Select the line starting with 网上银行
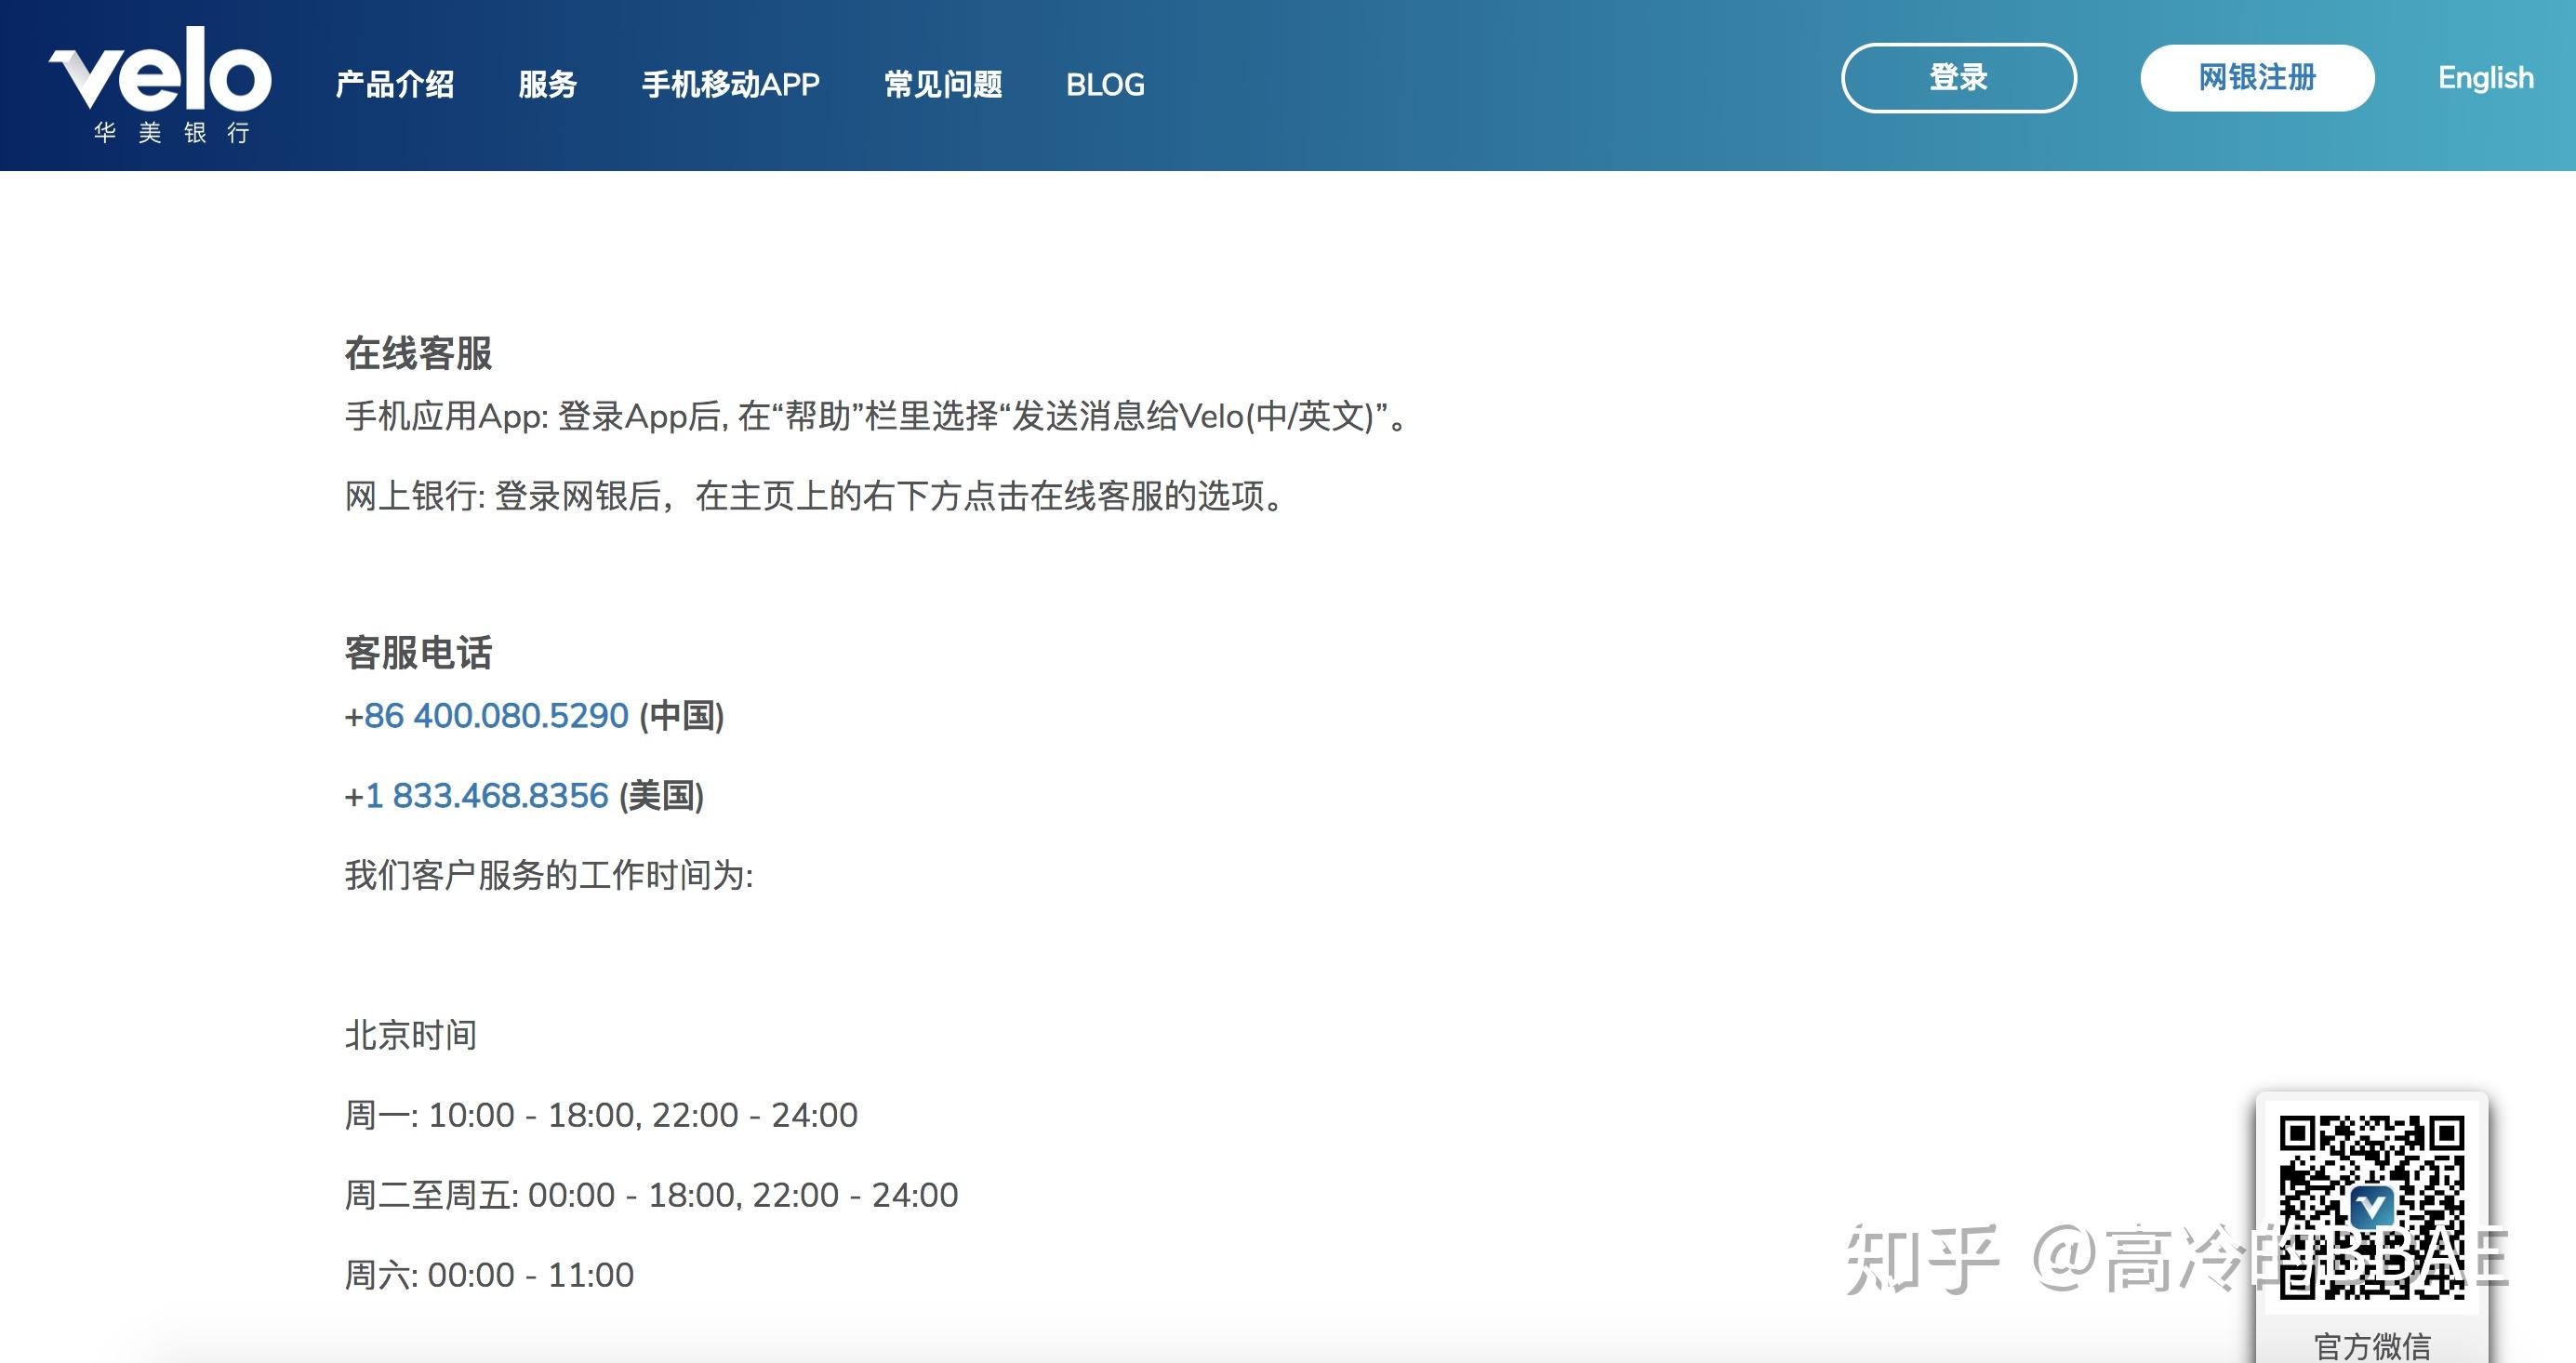The image size is (2576, 1363). 815,496
